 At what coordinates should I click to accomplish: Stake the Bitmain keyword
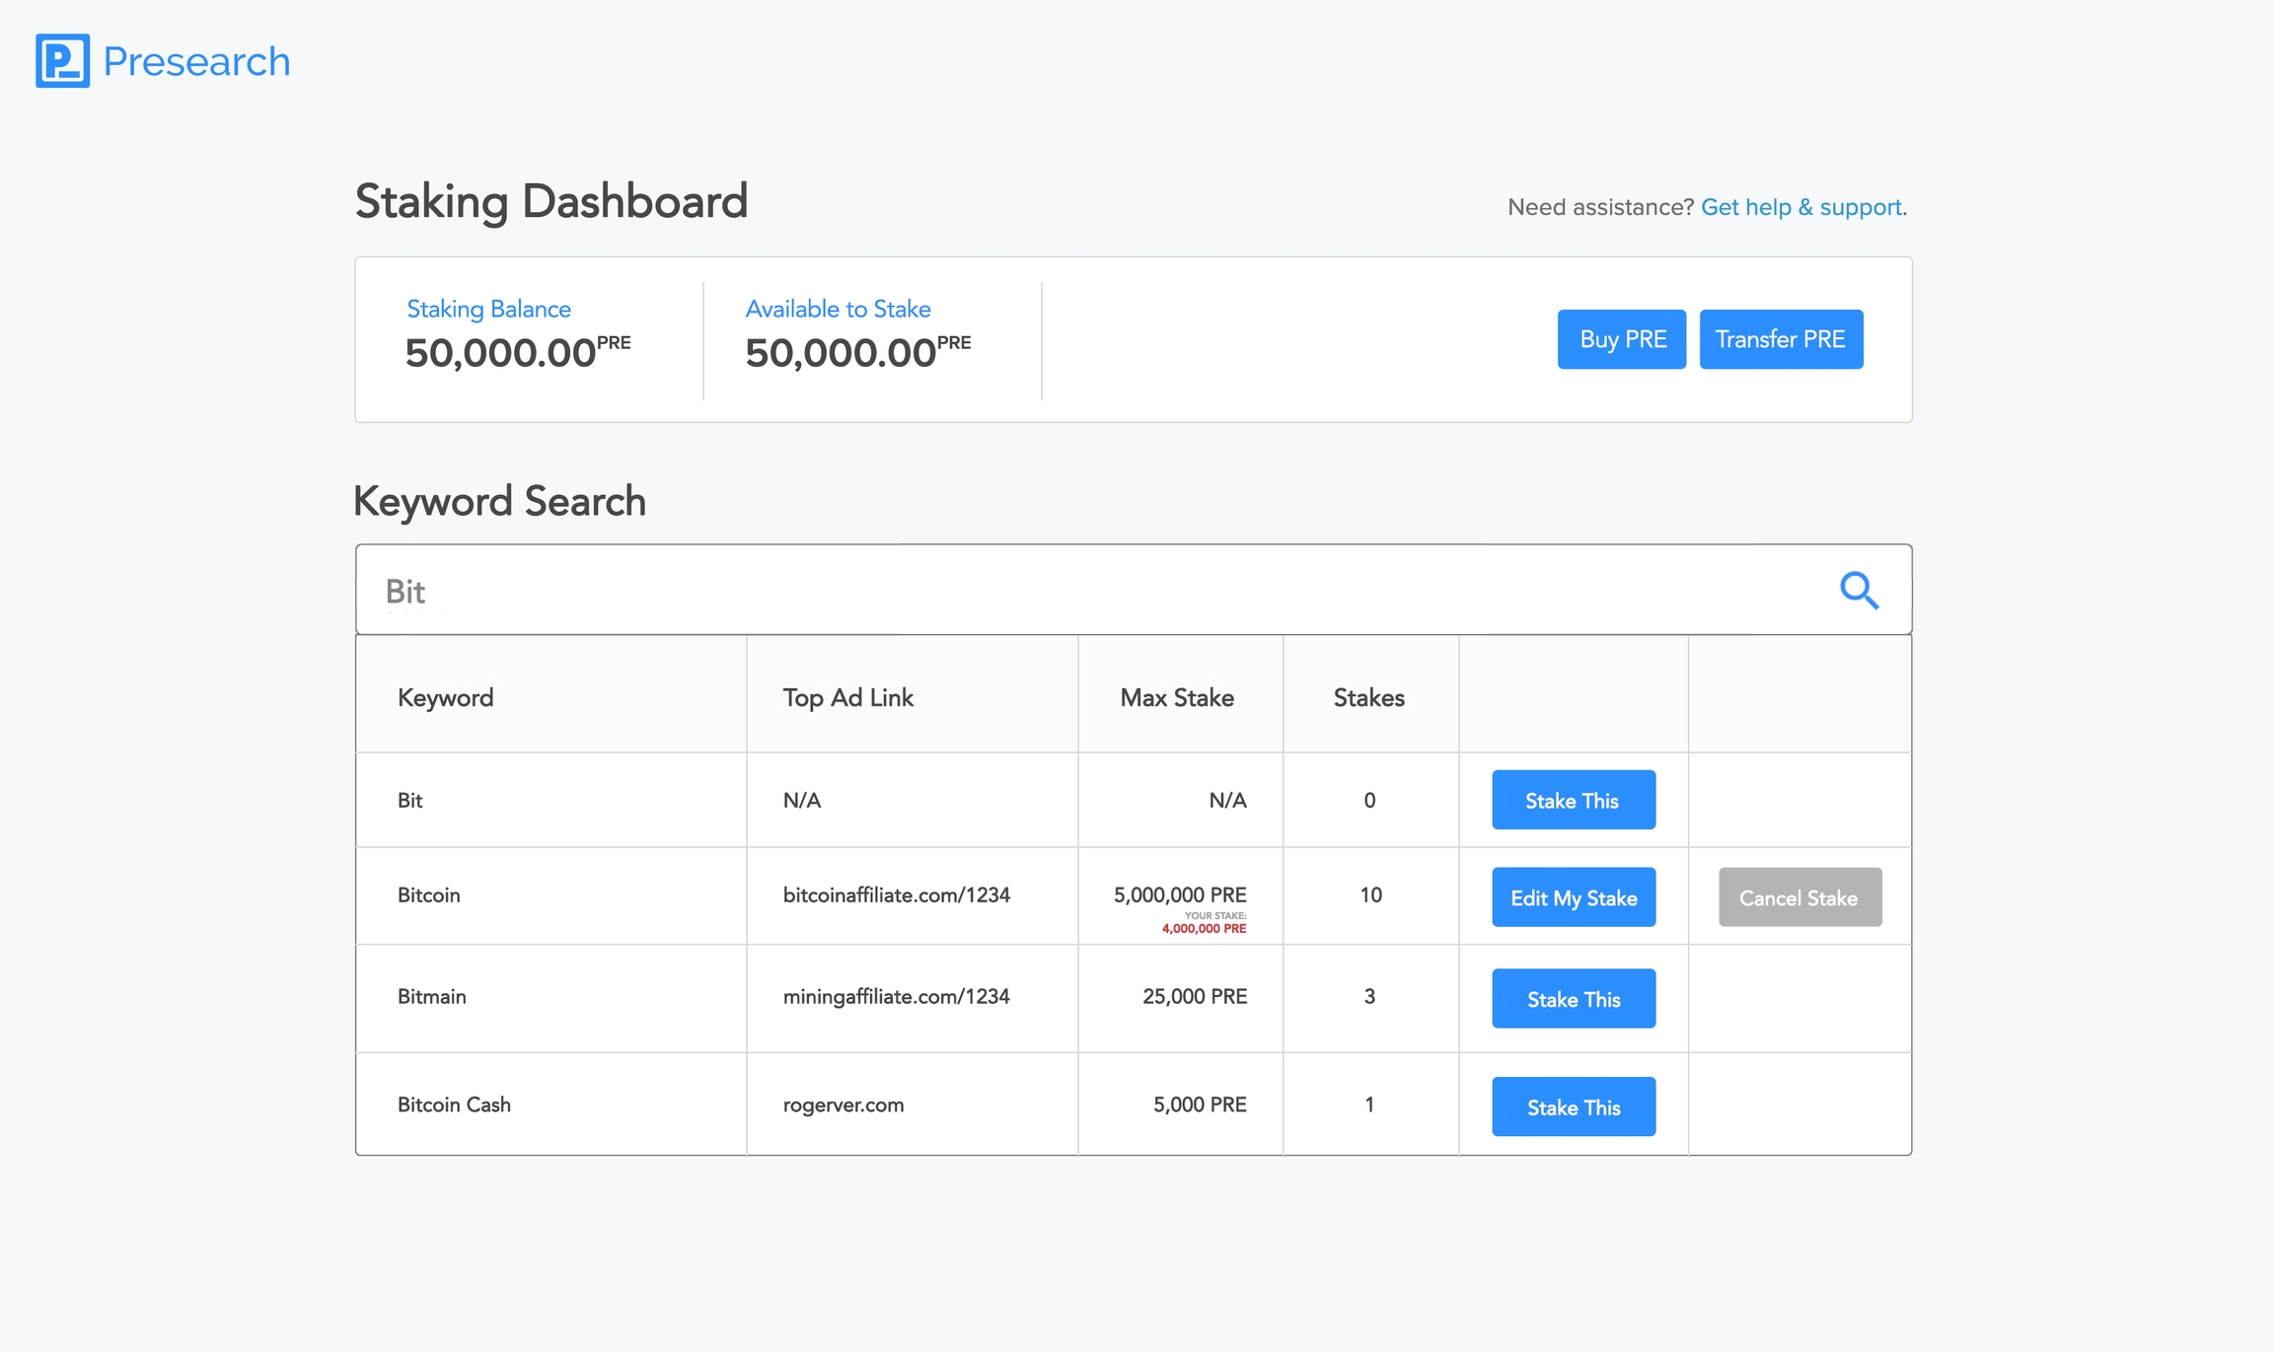click(x=1573, y=999)
